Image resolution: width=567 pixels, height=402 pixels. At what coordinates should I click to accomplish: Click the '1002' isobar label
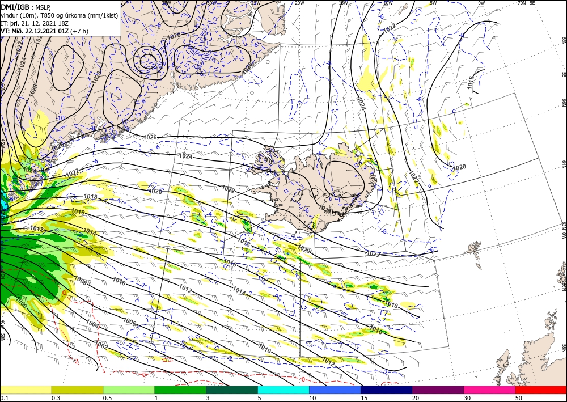pyautogui.click(x=101, y=345)
